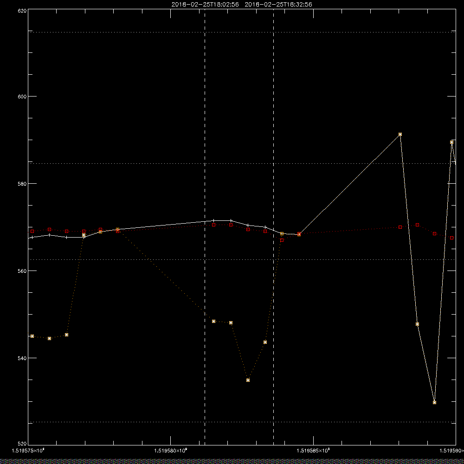The width and height of the screenshot is (464, 464).
Task: Select the y-axis label 560
Action: [x=22, y=271]
